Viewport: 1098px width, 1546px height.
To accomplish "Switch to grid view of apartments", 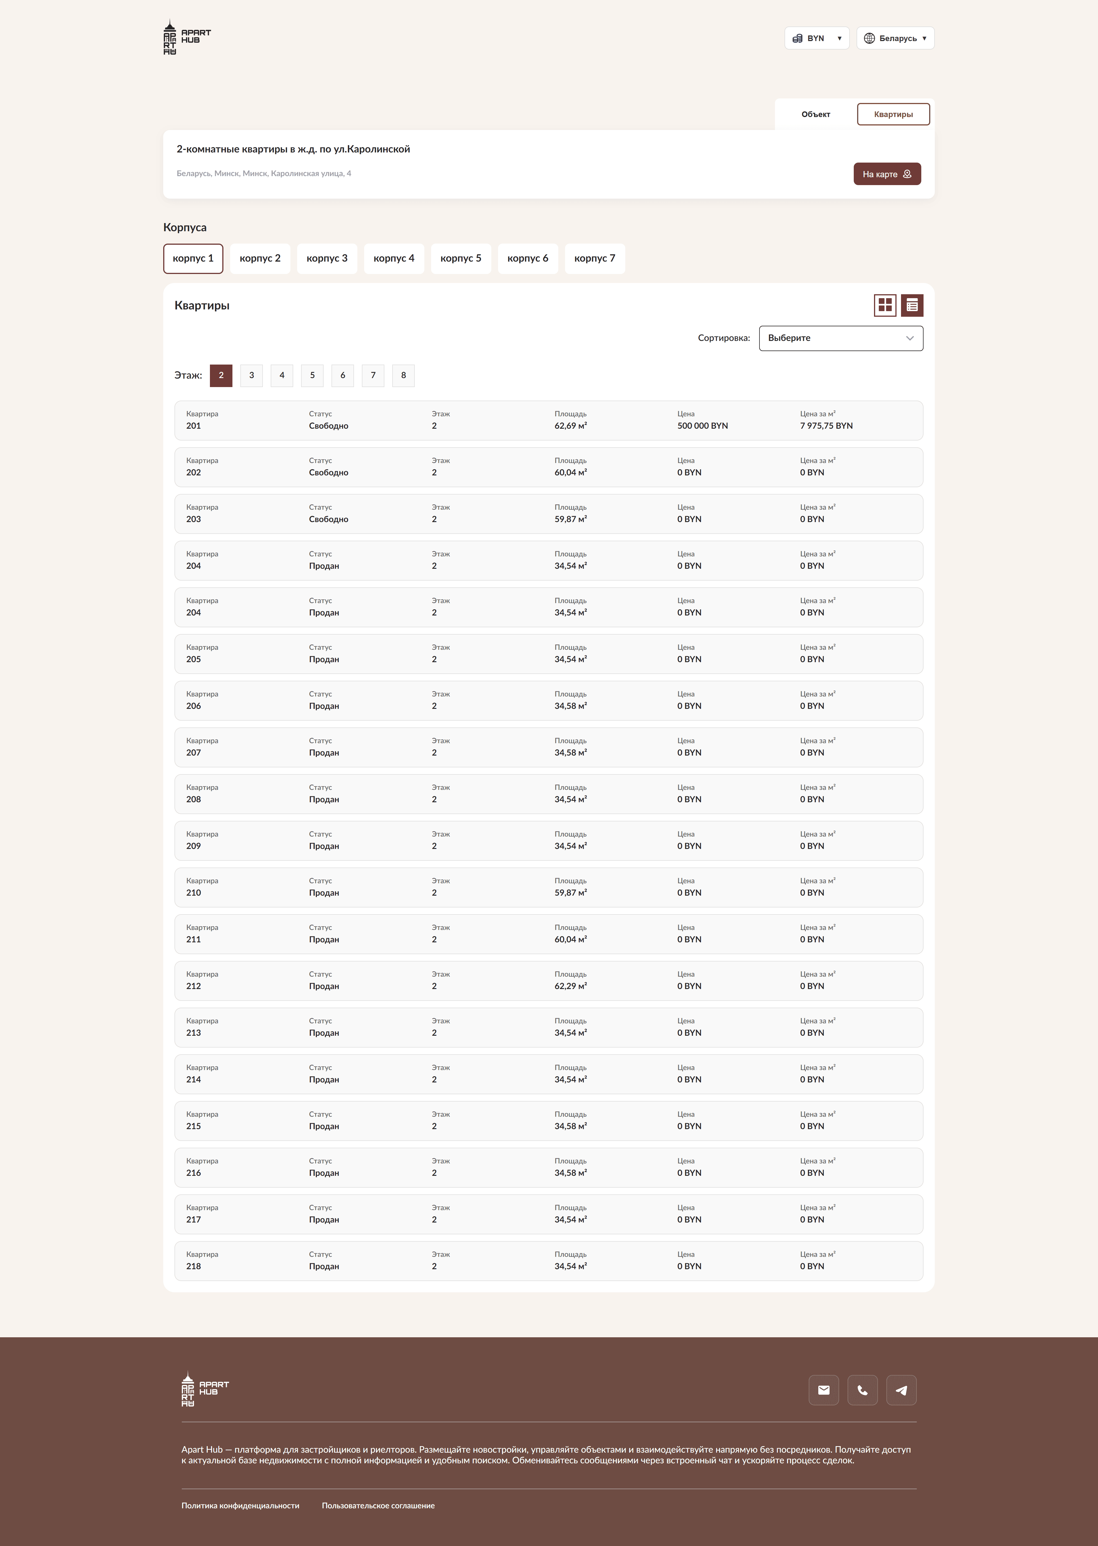I will point(885,305).
